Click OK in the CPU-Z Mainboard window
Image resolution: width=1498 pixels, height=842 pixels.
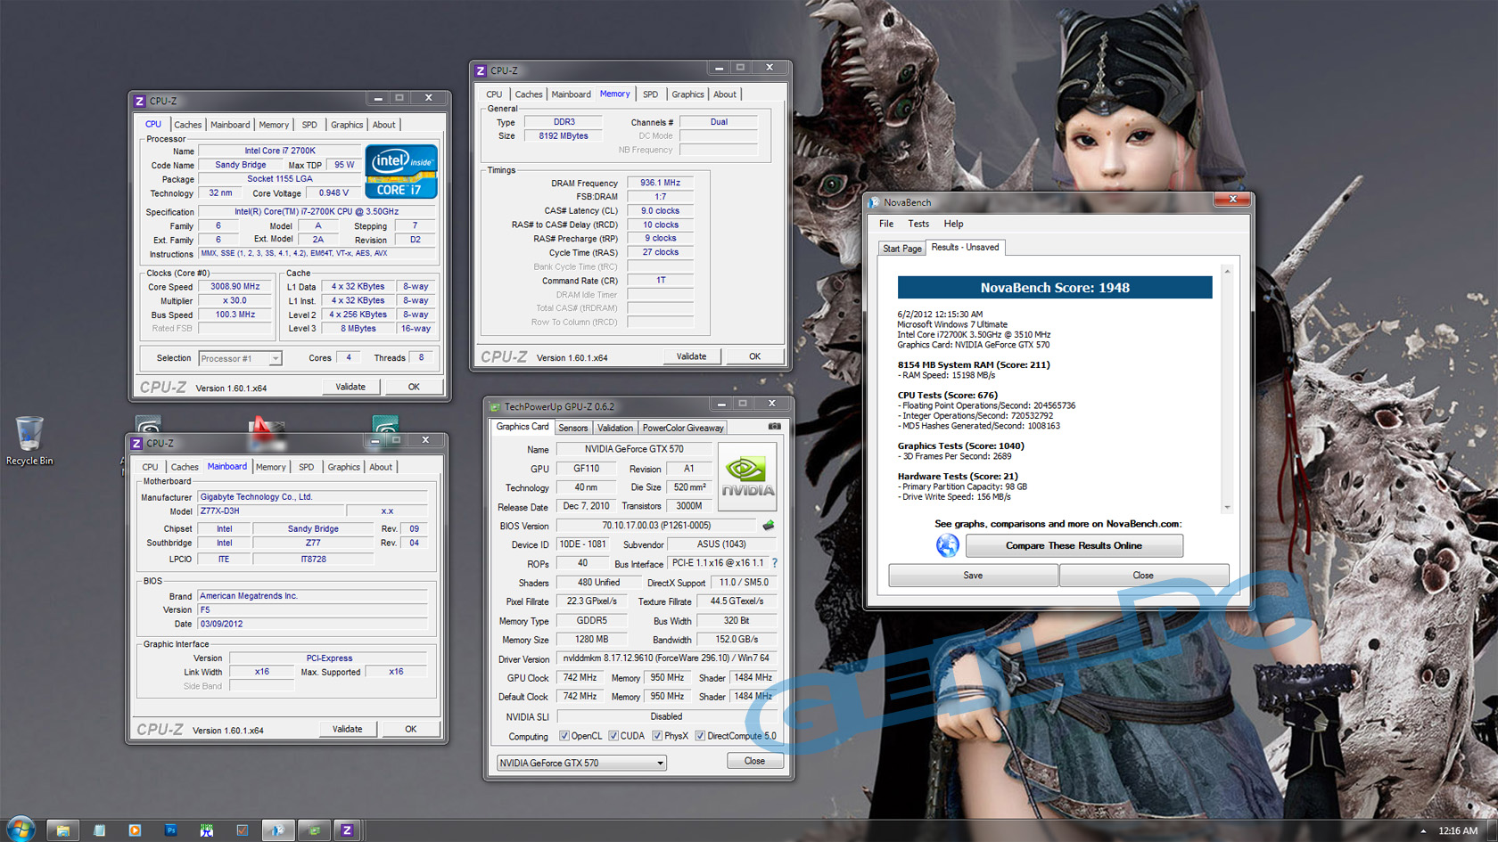coord(410,729)
